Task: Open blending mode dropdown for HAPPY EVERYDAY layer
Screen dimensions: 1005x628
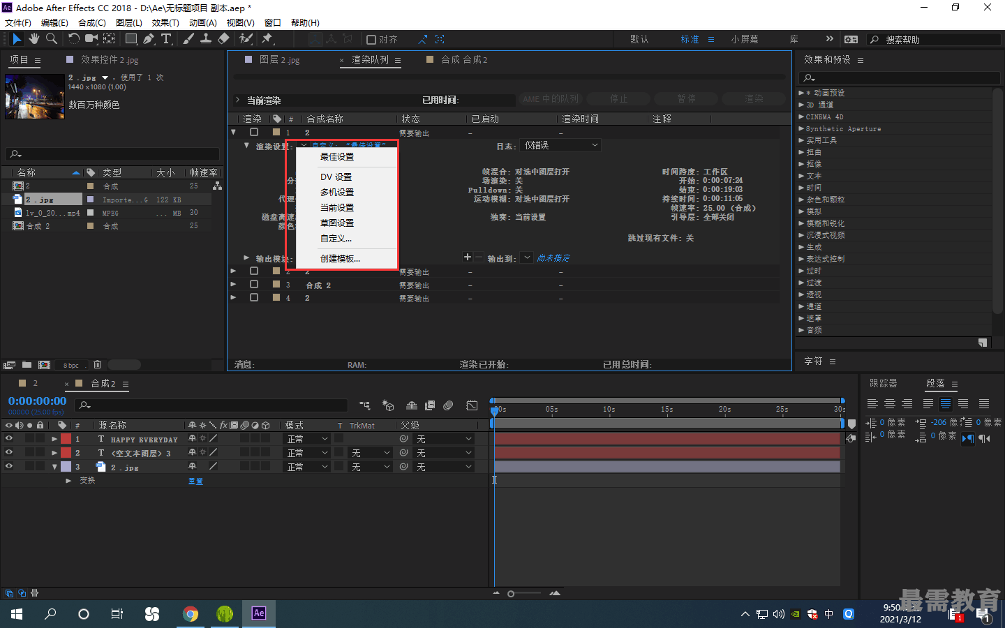Action: coord(307,439)
